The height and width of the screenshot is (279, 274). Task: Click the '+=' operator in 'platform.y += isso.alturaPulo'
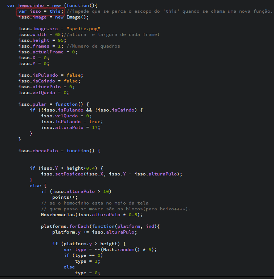(x=86, y=232)
